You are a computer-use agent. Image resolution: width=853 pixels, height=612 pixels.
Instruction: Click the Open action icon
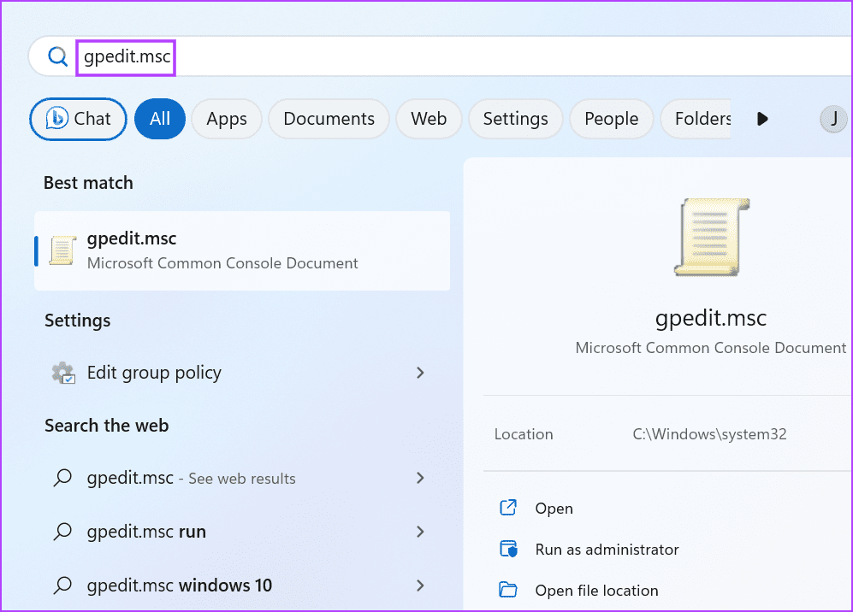(x=508, y=508)
